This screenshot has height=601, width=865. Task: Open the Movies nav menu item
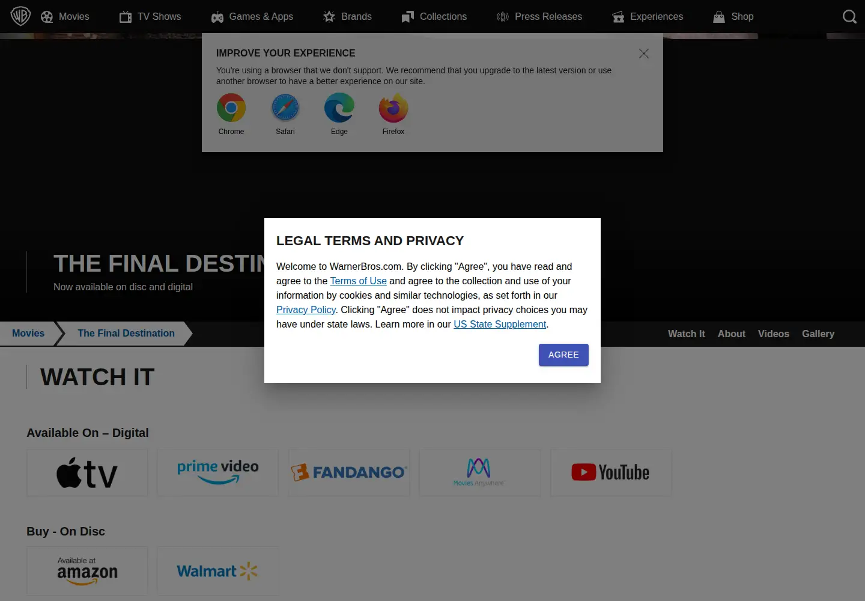(65, 16)
